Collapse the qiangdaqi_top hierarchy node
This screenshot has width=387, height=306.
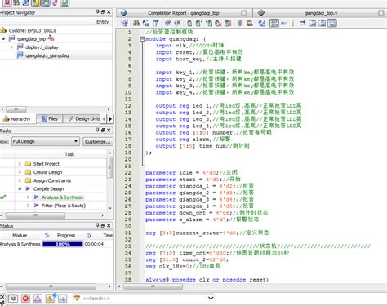[x=3, y=38]
